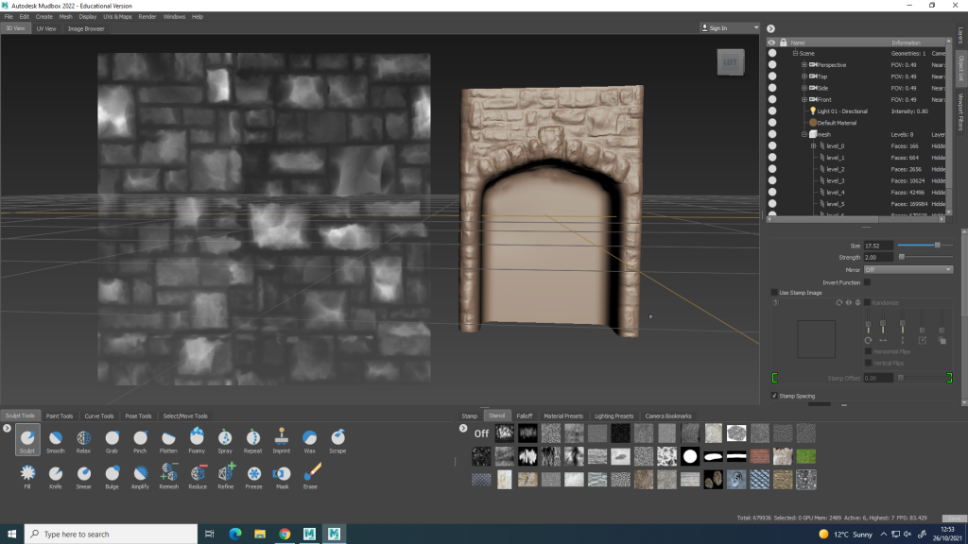The height and width of the screenshot is (544, 968).
Task: Select the Knife tool
Action: 55,473
